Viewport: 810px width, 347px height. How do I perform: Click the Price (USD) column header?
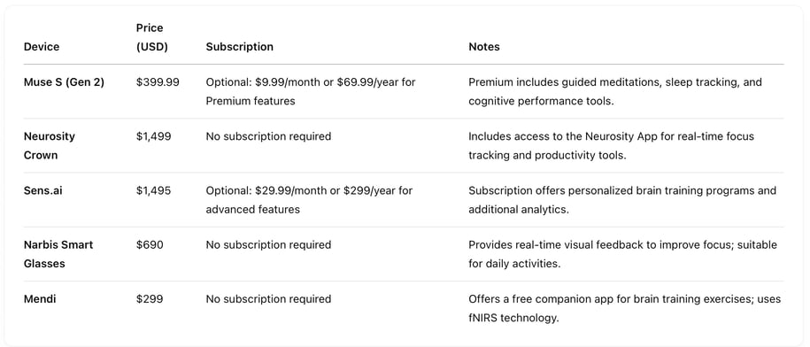coord(152,37)
